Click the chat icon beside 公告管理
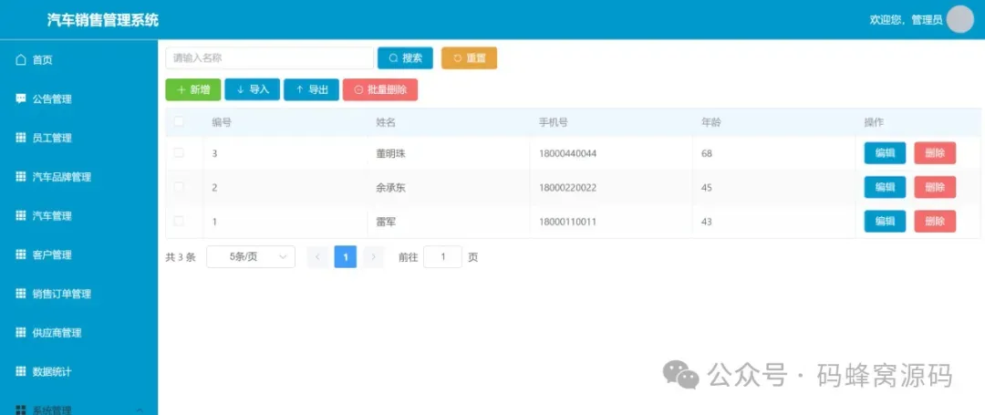 tap(21, 99)
